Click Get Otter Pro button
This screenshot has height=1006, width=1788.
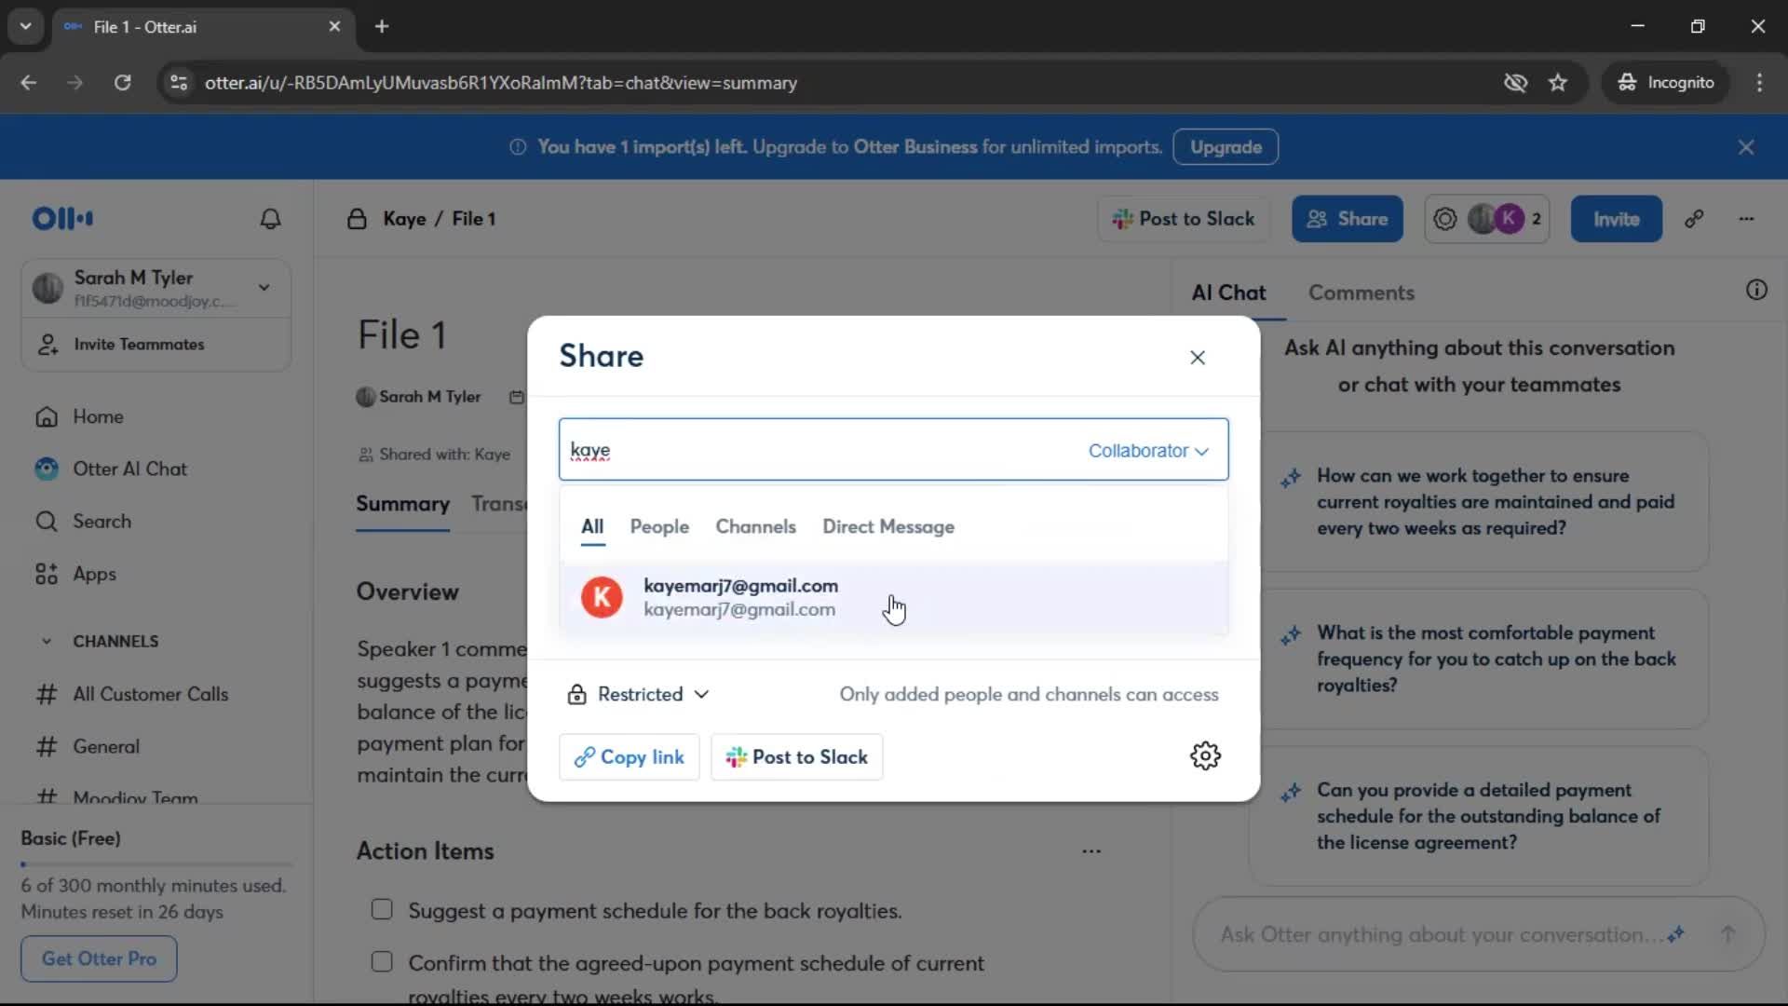[99, 958]
